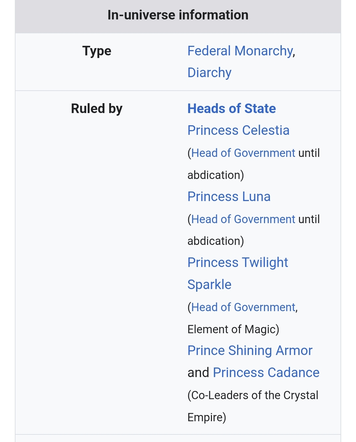Open the Federal Monarchy link
The width and height of the screenshot is (356, 442).
coord(240,51)
